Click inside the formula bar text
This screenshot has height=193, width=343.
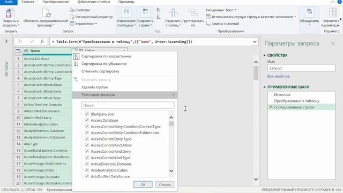151,42
